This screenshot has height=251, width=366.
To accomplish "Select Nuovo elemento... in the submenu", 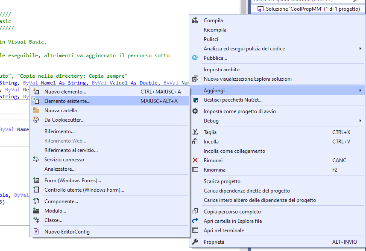I will pos(110,92).
